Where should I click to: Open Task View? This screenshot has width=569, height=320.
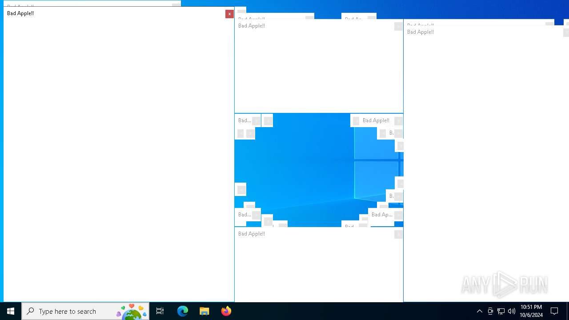tap(160, 311)
